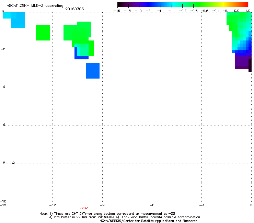This screenshot has height=223, width=254.
Task: Click the title "ASCAT 25KM MLE-3 ascending"
Action: tap(35, 6)
